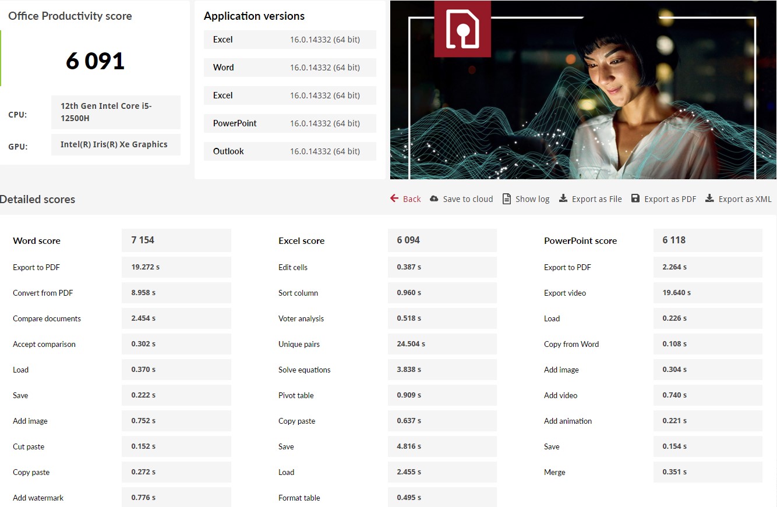Click Word Copy paste value 0.272 s

click(x=176, y=472)
